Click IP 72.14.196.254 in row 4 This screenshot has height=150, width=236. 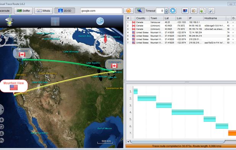tap(196, 32)
